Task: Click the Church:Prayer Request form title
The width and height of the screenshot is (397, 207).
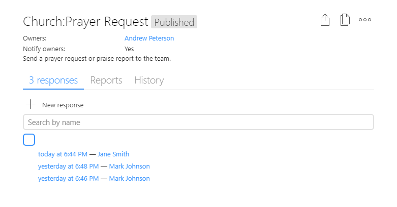Action: pyautogui.click(x=85, y=21)
